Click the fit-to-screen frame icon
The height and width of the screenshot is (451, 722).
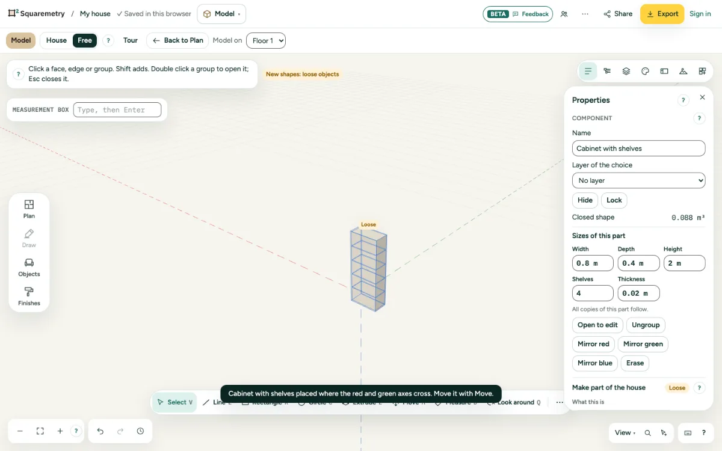pos(40,431)
